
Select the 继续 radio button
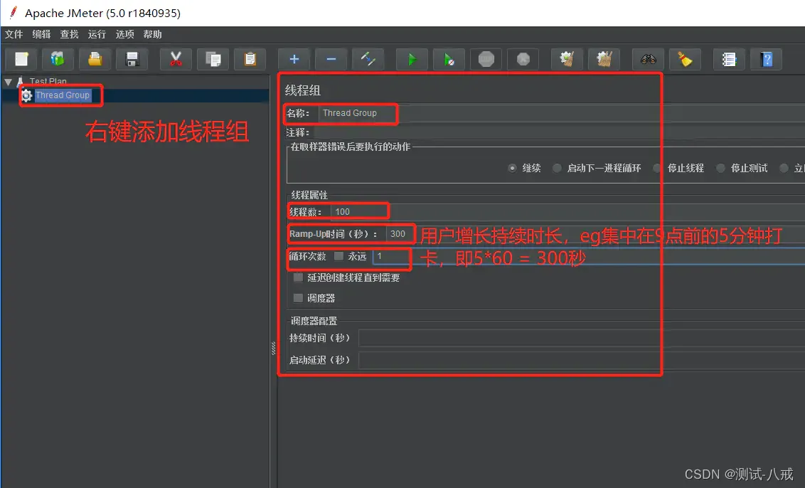512,168
